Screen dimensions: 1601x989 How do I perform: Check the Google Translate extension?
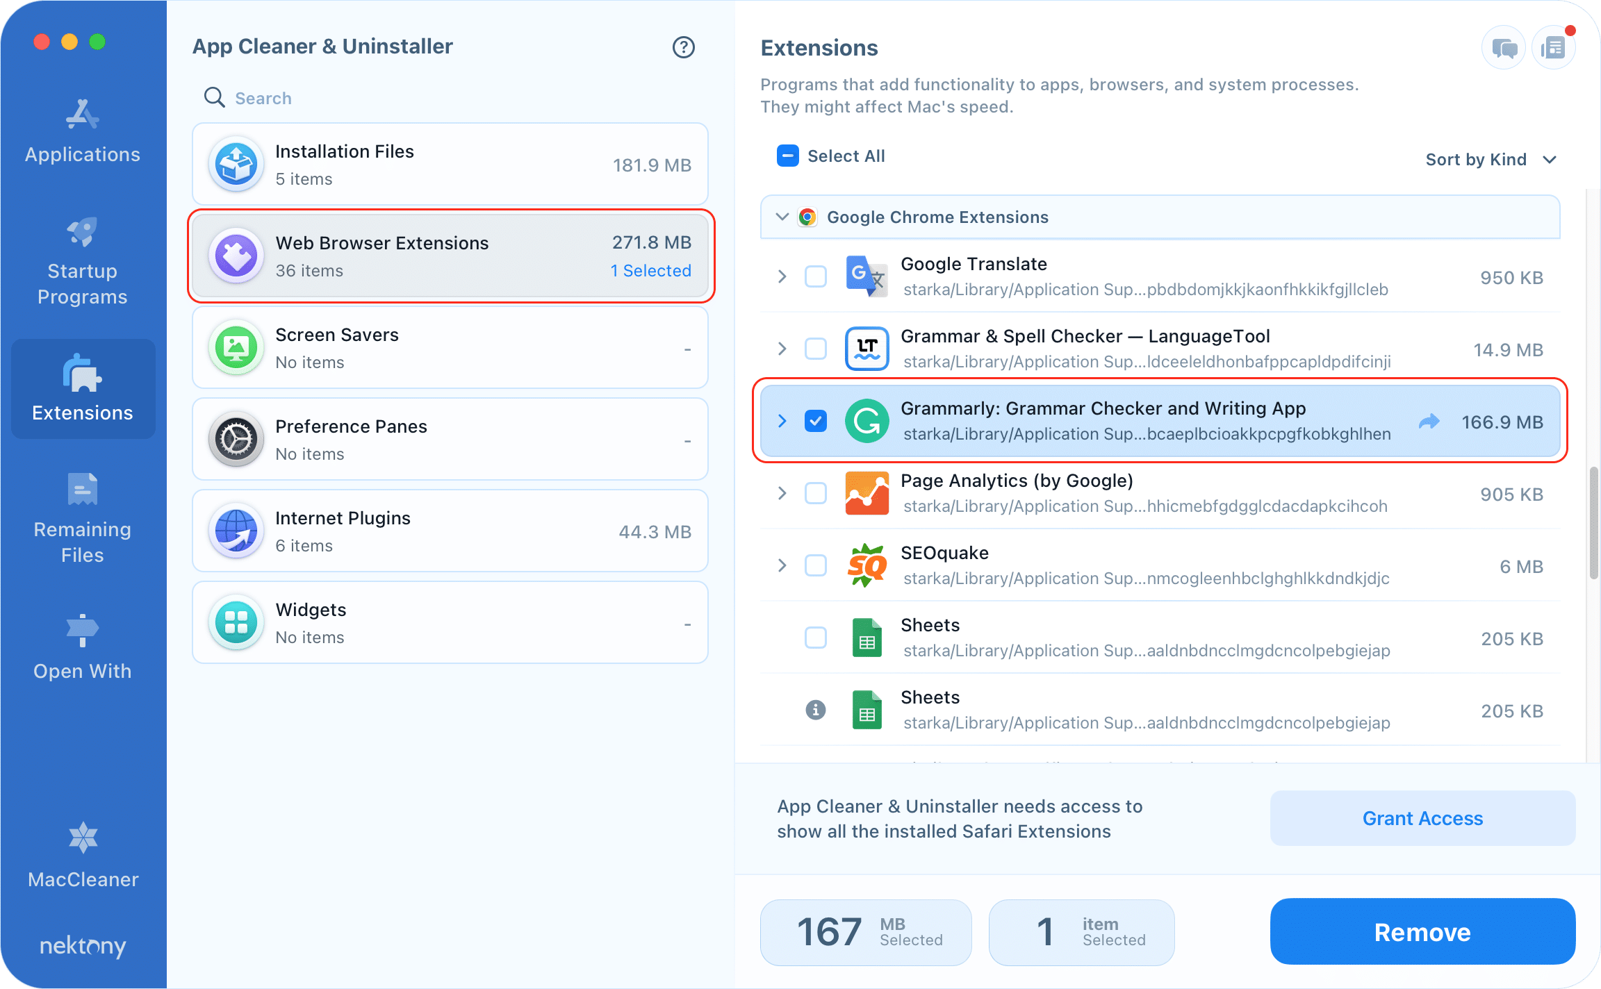point(815,276)
